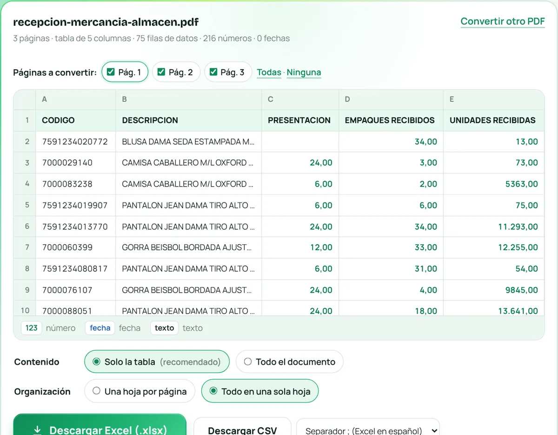
Task: Select column E header
Action: [x=494, y=100]
